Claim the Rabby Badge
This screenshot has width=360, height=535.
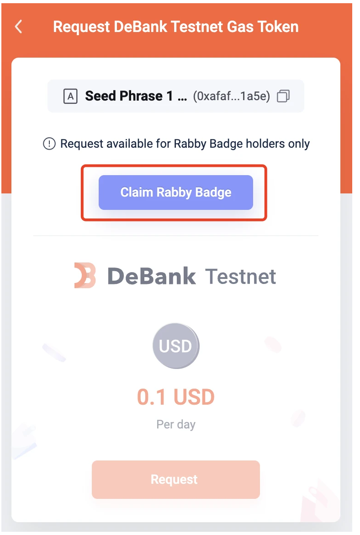176,193
